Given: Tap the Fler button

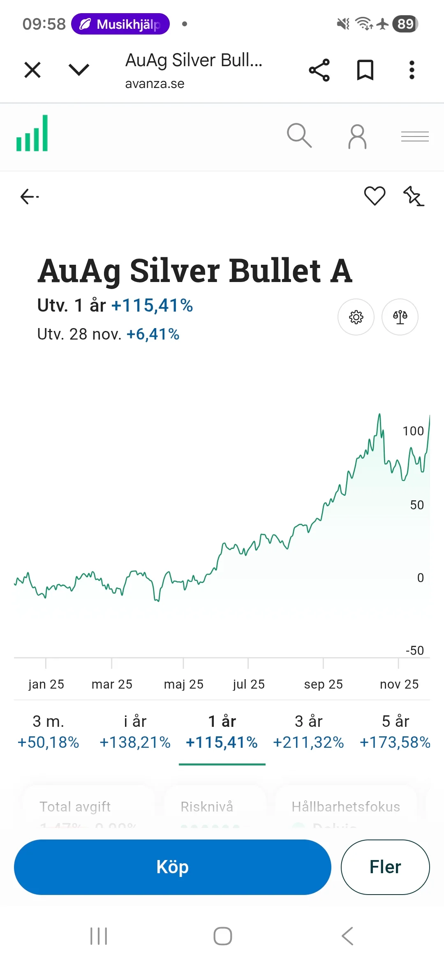Looking at the screenshot, I should click(385, 867).
